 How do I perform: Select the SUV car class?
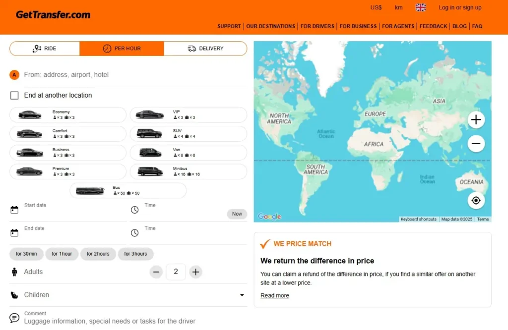(x=188, y=134)
